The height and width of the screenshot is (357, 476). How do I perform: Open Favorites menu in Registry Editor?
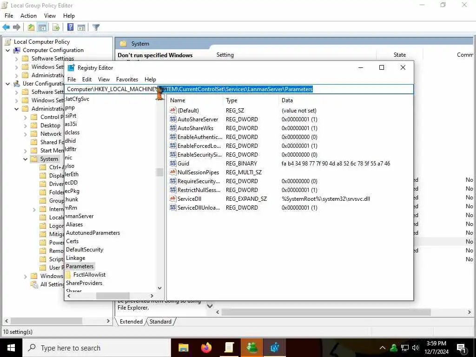[127, 79]
